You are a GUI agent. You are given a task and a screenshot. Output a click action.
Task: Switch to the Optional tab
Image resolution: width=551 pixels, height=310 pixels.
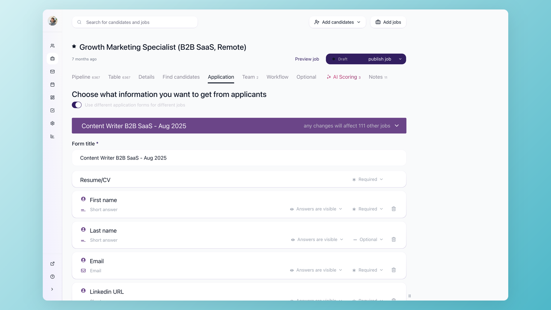306,77
